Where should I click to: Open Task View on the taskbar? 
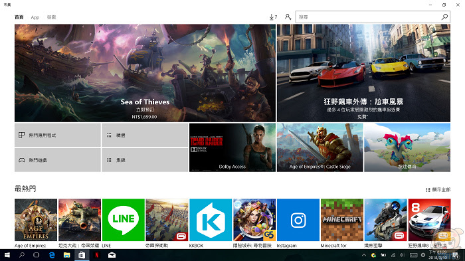(36, 255)
